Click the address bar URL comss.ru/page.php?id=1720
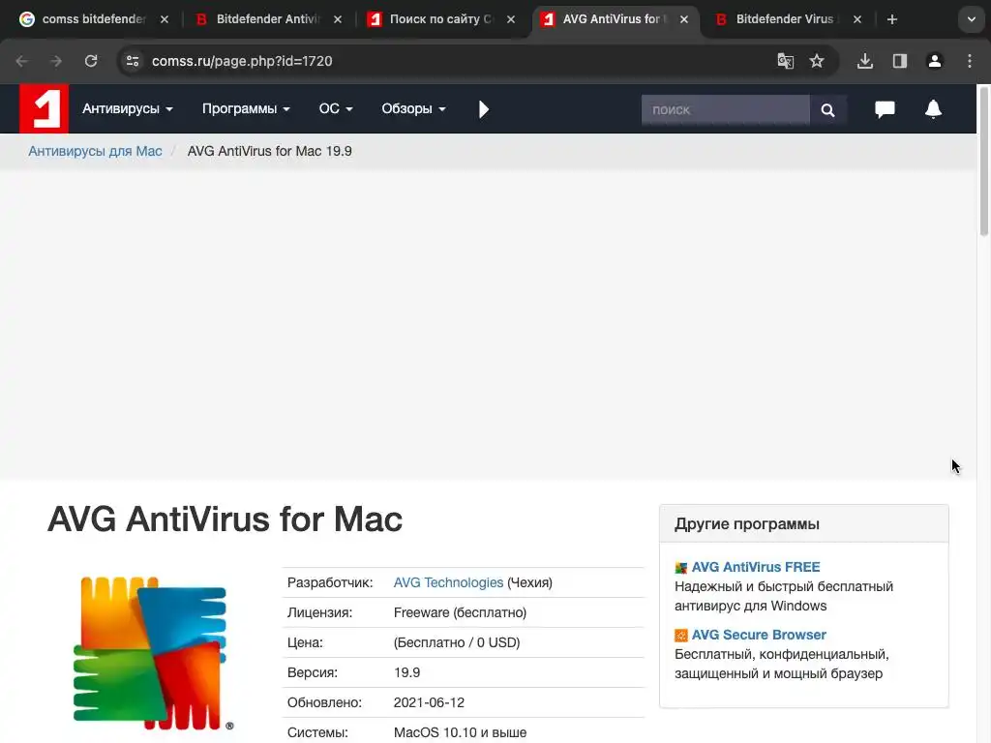Screen dimensions: 991x743 pyautogui.click(x=241, y=61)
